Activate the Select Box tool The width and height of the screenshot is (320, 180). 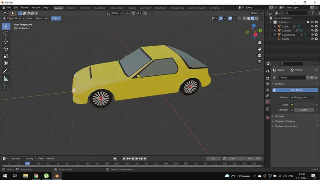(x=5, y=26)
